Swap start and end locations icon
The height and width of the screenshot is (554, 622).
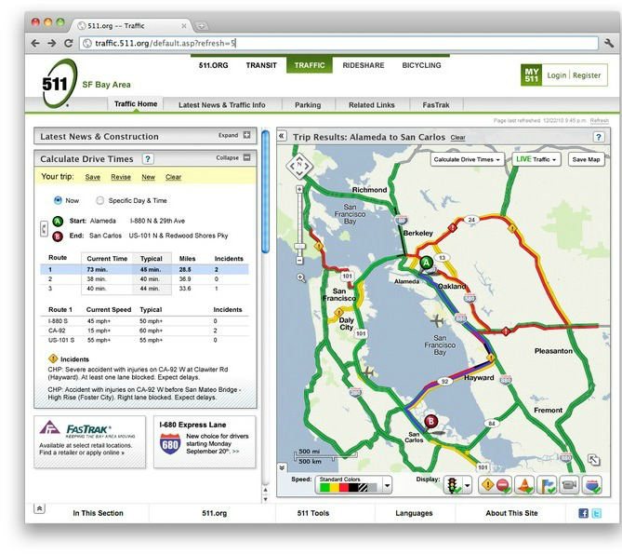(x=44, y=228)
